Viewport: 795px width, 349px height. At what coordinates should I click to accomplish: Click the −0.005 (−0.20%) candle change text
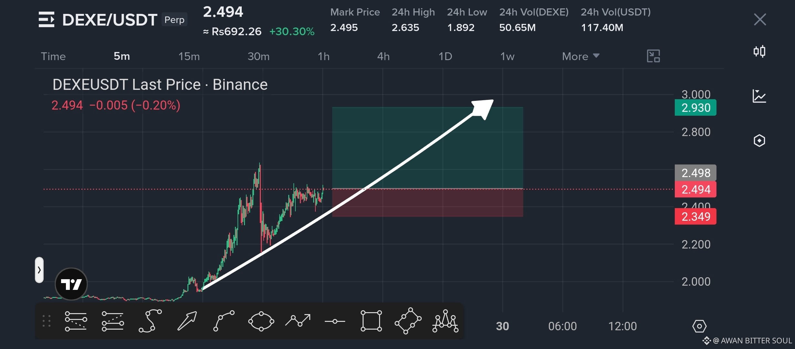[134, 105]
